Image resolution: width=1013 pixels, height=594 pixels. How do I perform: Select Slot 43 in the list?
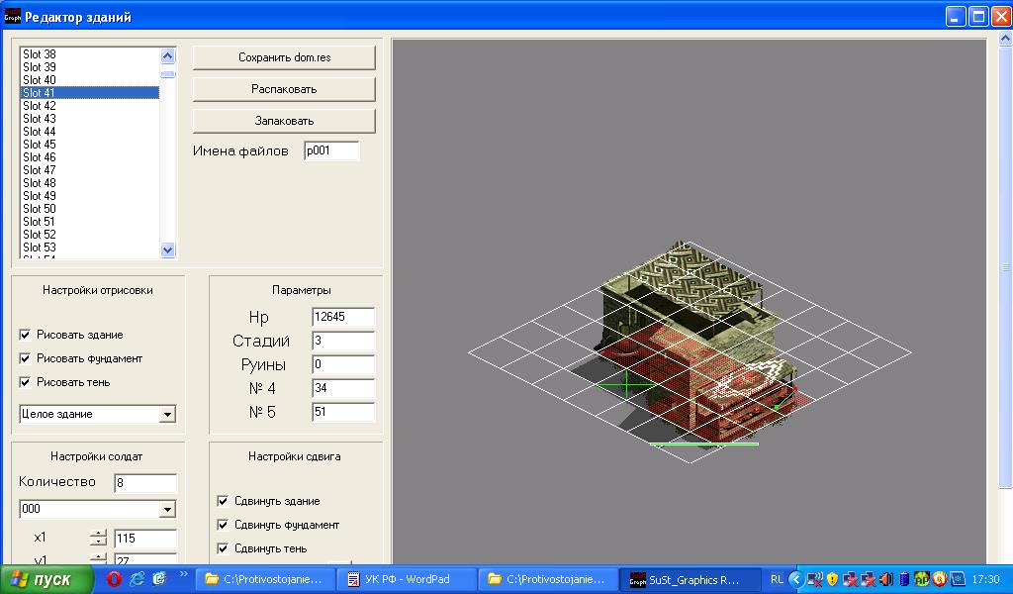(90, 119)
